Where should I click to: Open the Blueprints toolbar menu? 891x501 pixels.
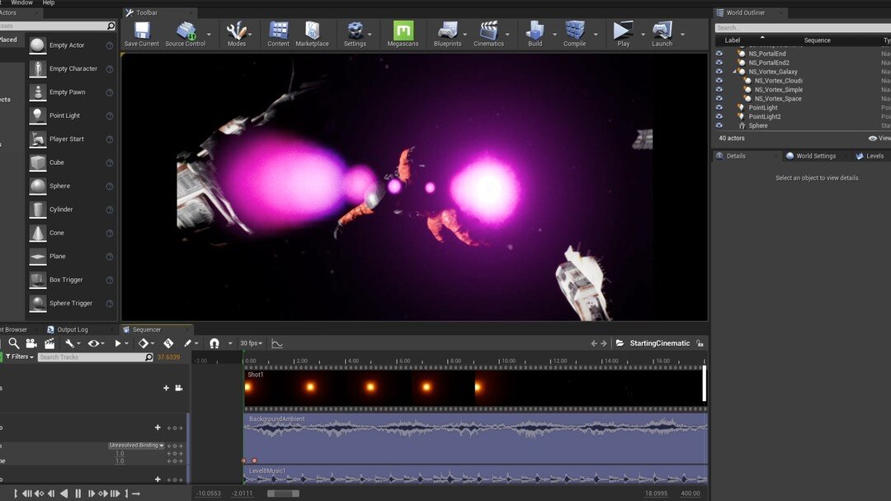[x=448, y=34]
